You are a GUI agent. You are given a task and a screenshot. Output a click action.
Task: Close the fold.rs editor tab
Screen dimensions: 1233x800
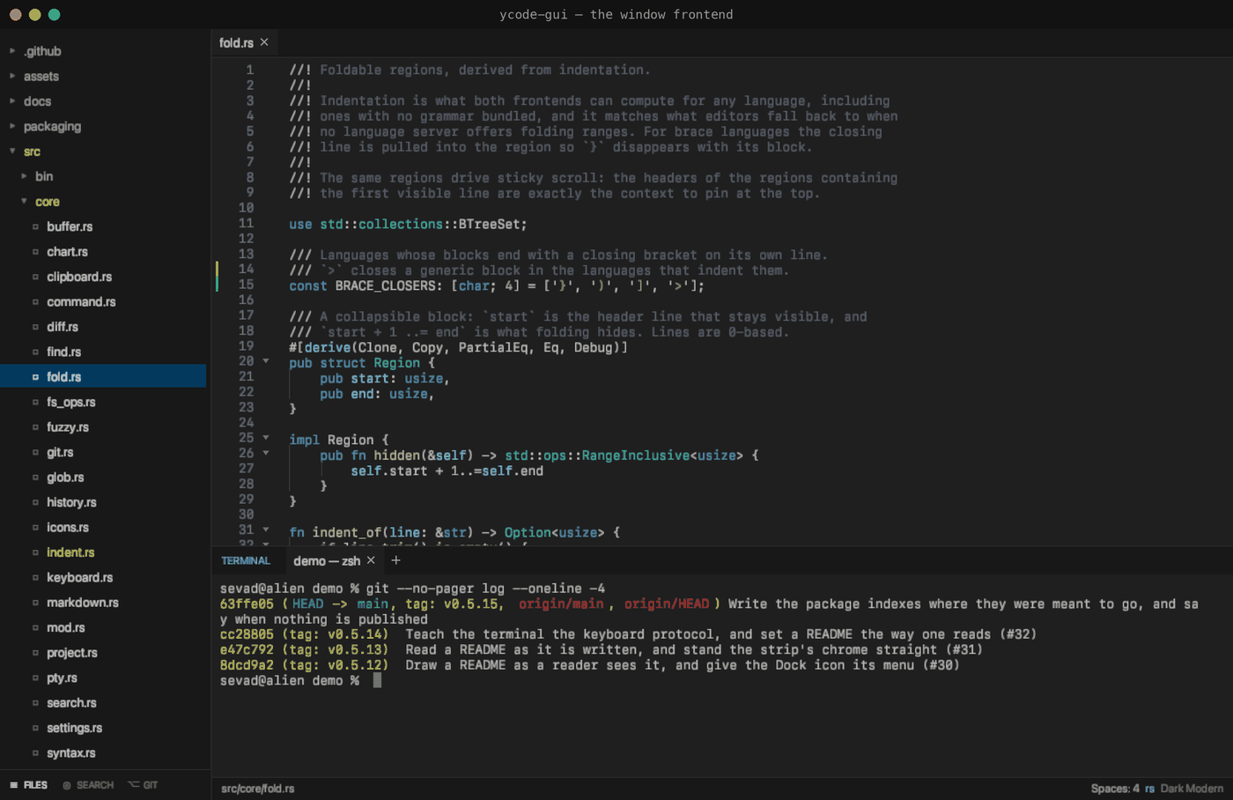(x=264, y=42)
